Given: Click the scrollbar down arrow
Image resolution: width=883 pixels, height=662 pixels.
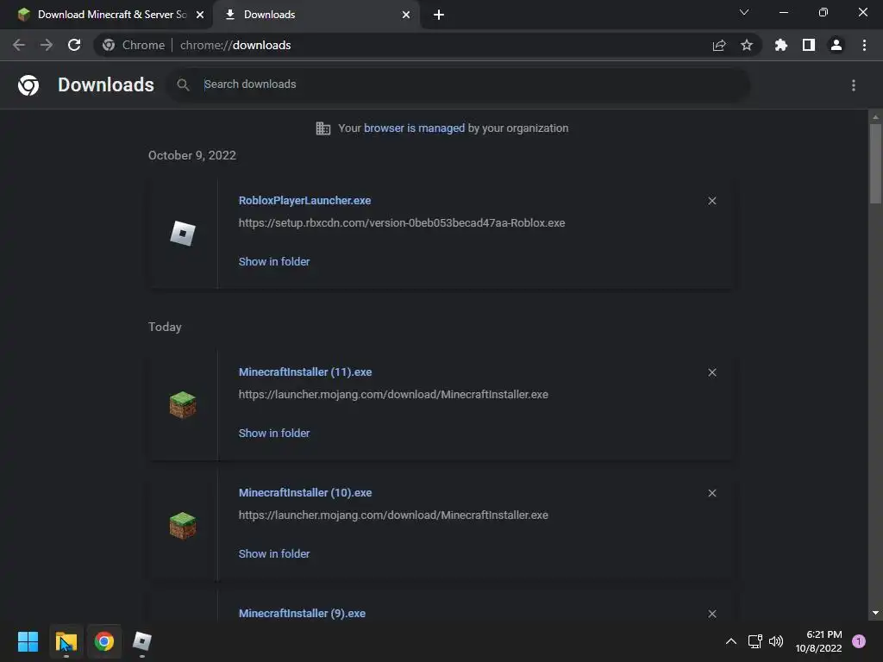Looking at the screenshot, I should 875,613.
